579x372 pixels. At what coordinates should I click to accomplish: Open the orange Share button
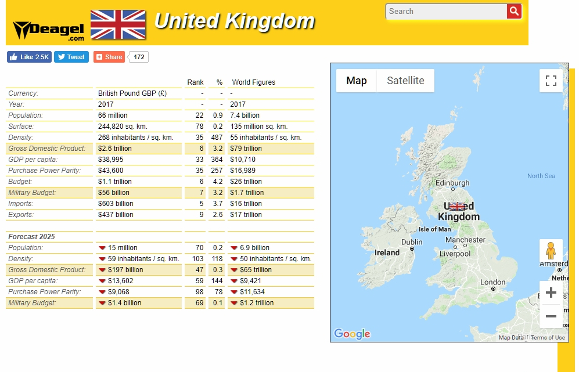pos(109,57)
